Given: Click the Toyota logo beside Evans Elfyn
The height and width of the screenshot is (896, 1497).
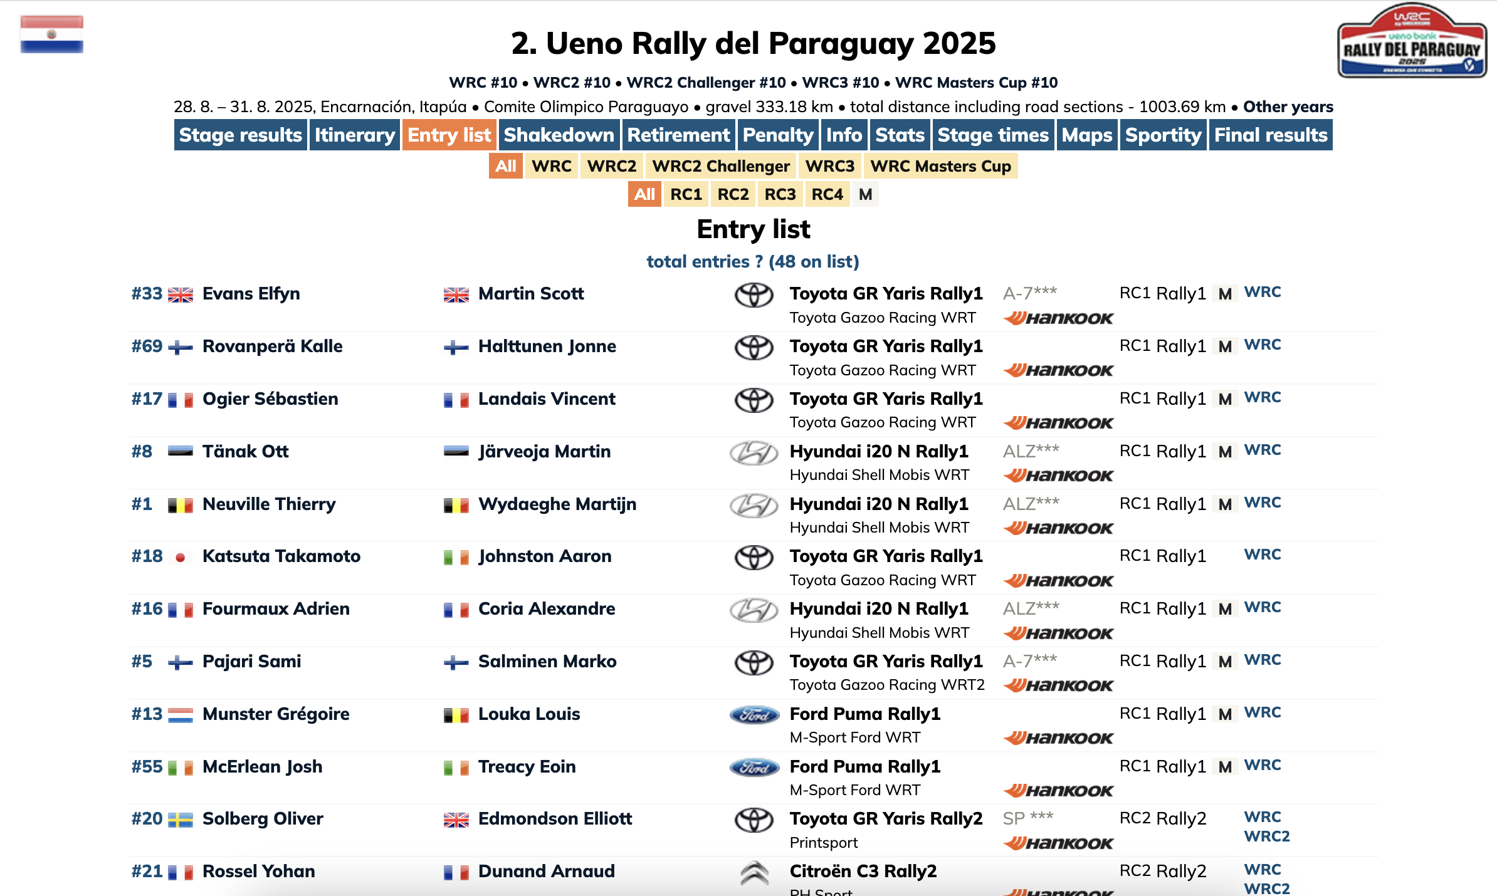Looking at the screenshot, I should point(754,295).
